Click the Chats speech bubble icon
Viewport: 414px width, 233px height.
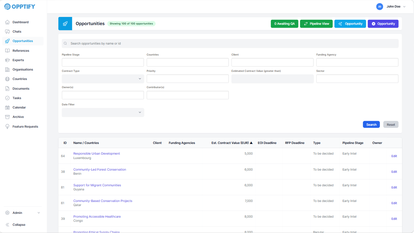click(8, 32)
